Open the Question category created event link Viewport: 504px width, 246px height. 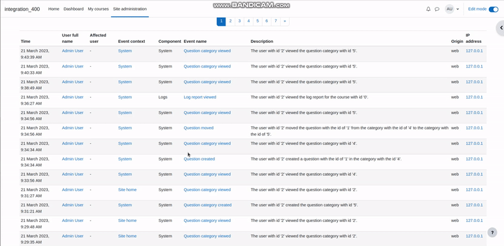point(207,205)
